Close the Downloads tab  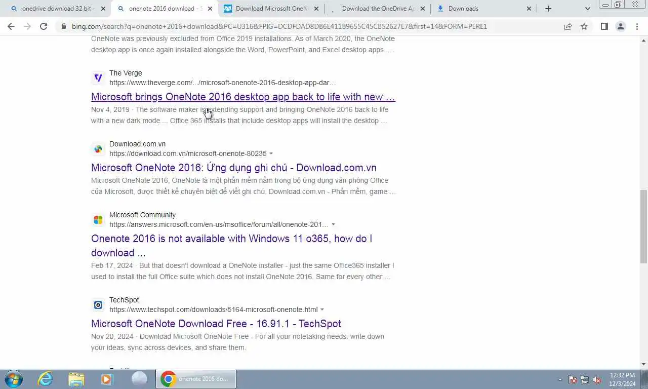pyautogui.click(x=529, y=9)
